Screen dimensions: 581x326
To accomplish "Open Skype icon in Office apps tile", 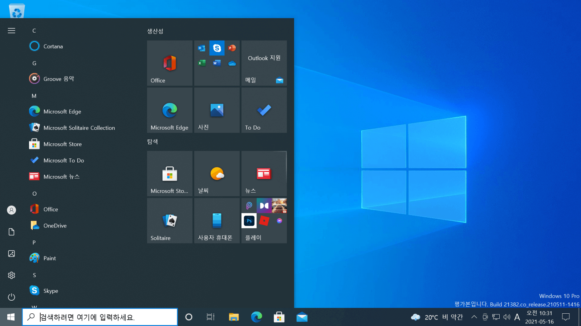I will 217,48.
